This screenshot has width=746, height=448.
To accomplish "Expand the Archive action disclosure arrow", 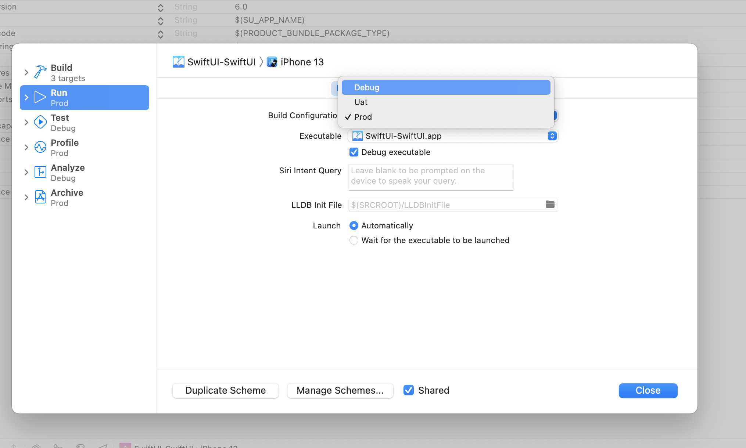I will click(x=26, y=197).
